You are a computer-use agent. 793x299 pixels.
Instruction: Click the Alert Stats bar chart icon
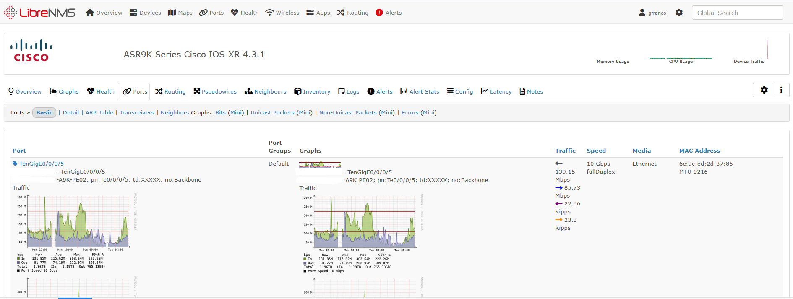pyautogui.click(x=404, y=91)
